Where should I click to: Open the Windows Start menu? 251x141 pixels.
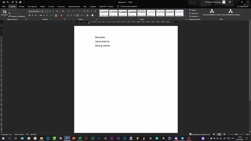click(3, 138)
